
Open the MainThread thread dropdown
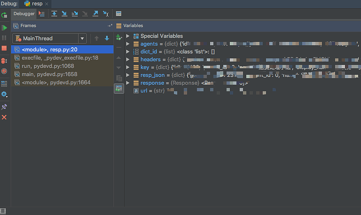click(82, 38)
